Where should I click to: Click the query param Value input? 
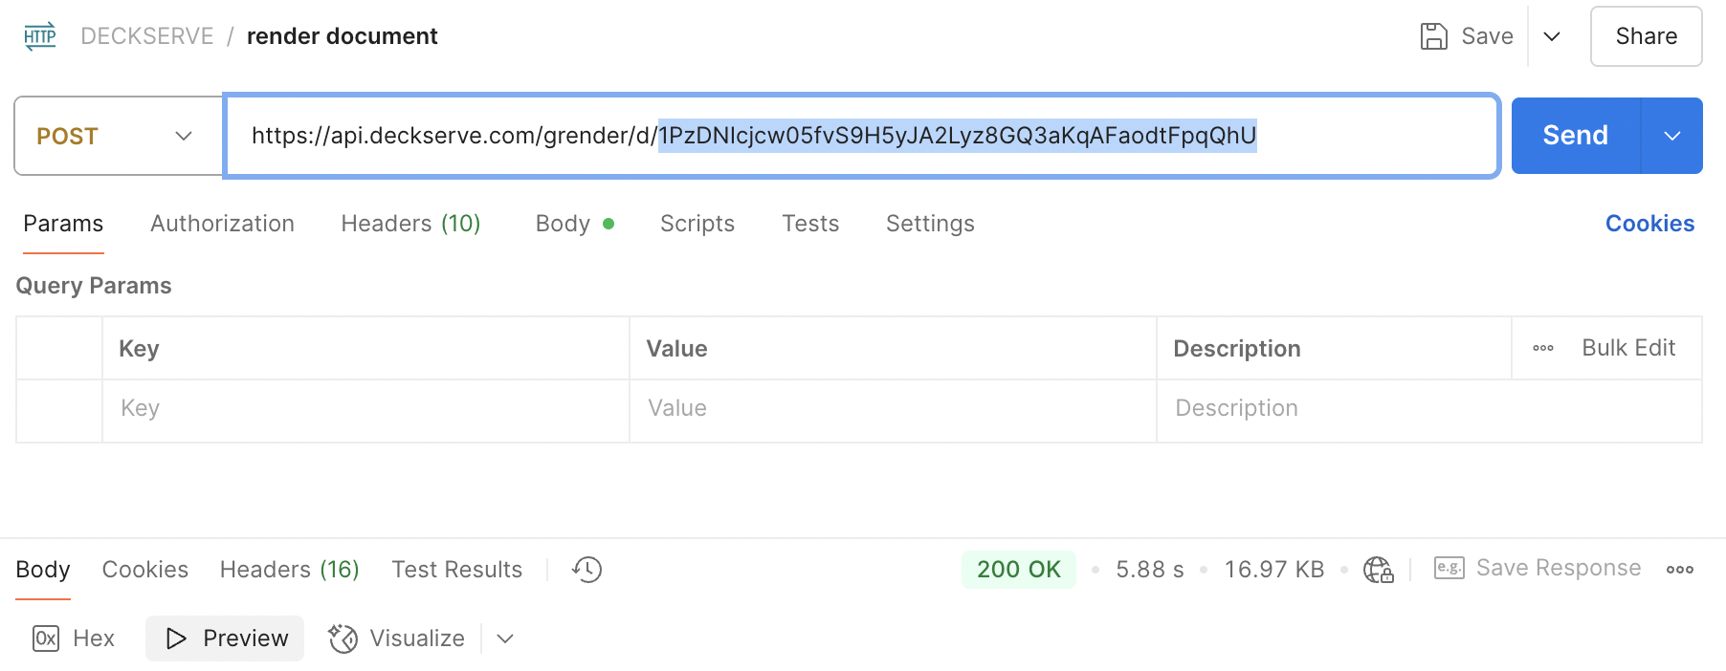pyautogui.click(x=893, y=409)
